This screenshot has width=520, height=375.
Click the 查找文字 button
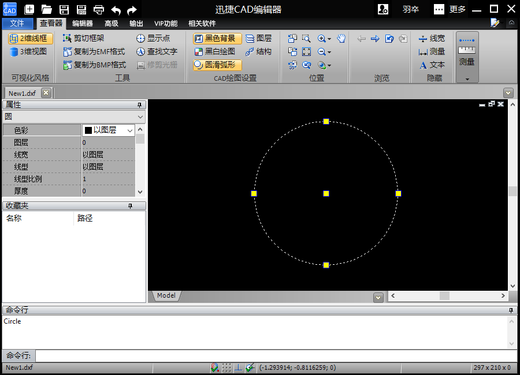pyautogui.click(x=157, y=52)
